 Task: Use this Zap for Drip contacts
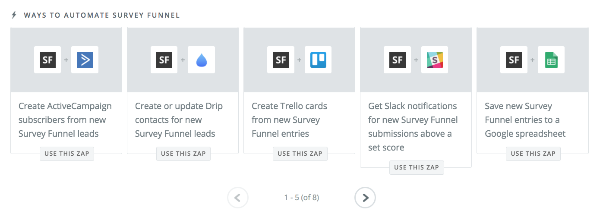pos(183,154)
